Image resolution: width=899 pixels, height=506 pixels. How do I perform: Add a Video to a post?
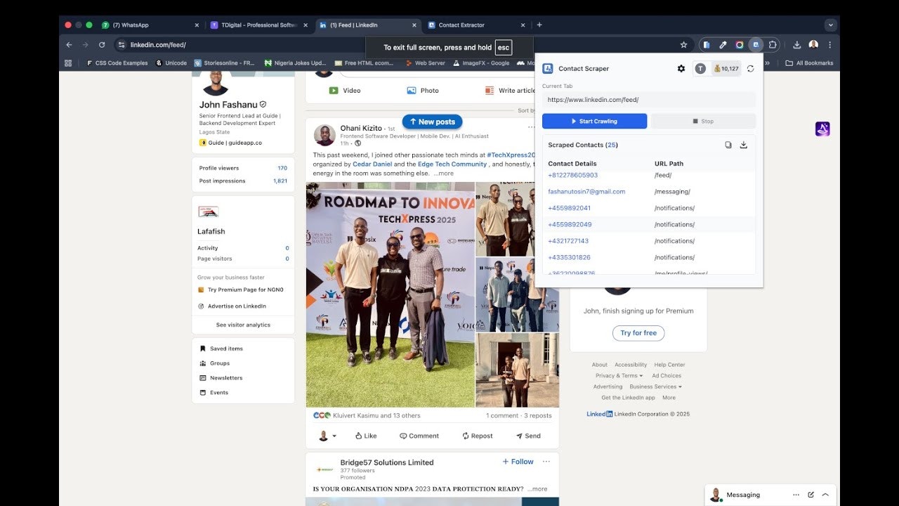(345, 91)
